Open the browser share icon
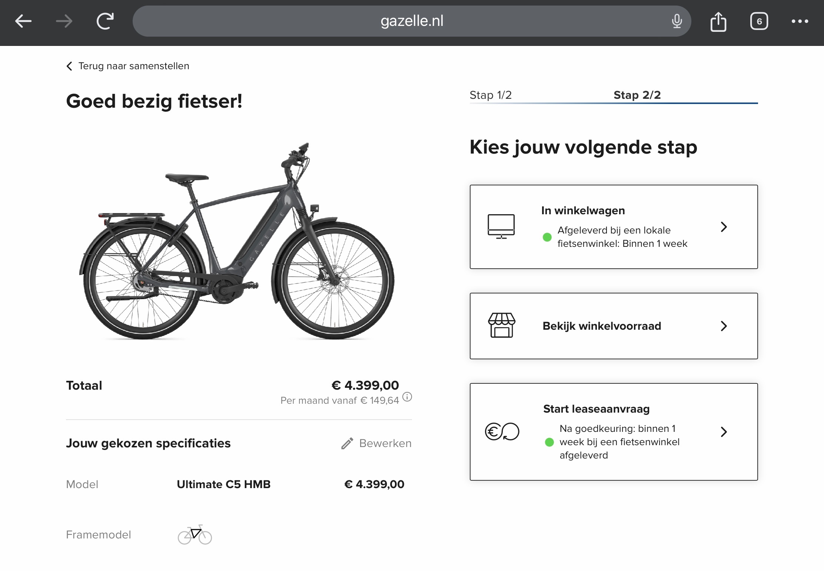Image resolution: width=824 pixels, height=571 pixels. [x=718, y=22]
